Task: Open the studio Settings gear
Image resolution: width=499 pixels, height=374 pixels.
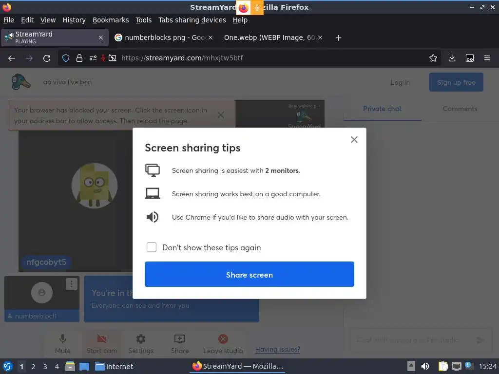Action: [141, 339]
